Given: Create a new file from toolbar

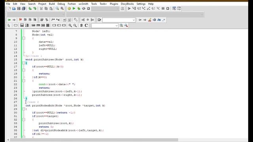Looking at the screenshot, I should [x=9, y=9].
